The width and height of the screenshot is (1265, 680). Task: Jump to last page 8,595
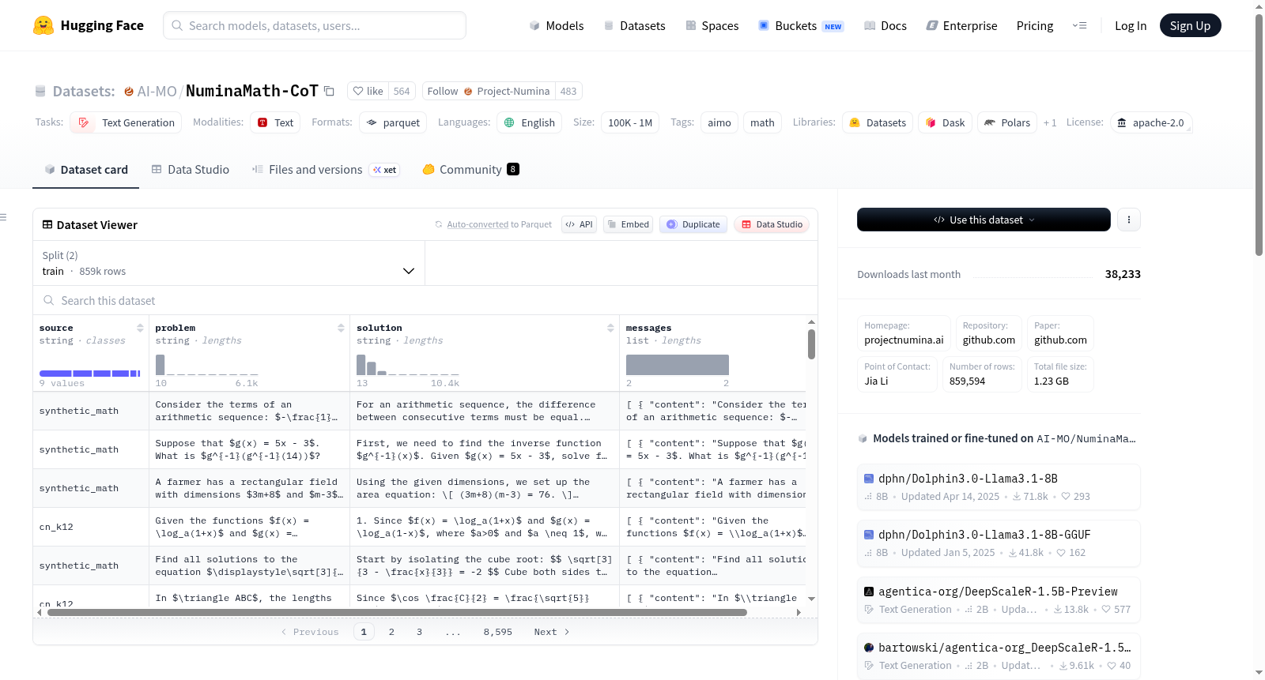(x=498, y=632)
